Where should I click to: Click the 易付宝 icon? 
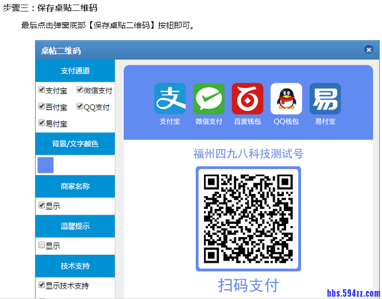click(x=325, y=99)
